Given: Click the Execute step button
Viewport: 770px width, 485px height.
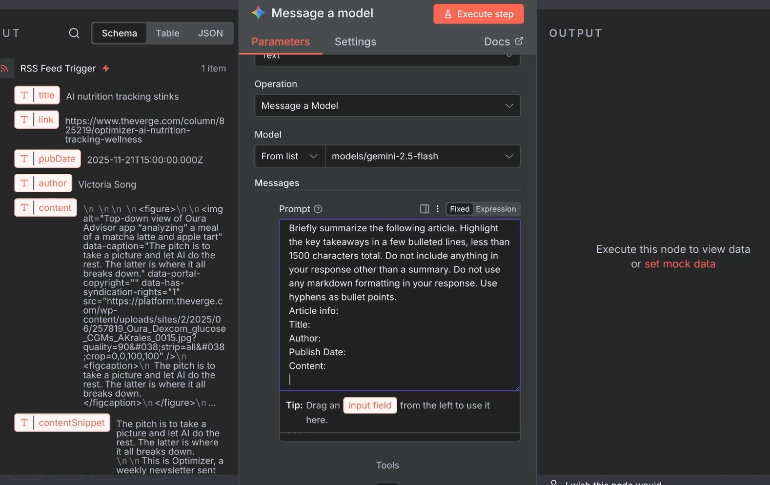Looking at the screenshot, I should 479,14.
